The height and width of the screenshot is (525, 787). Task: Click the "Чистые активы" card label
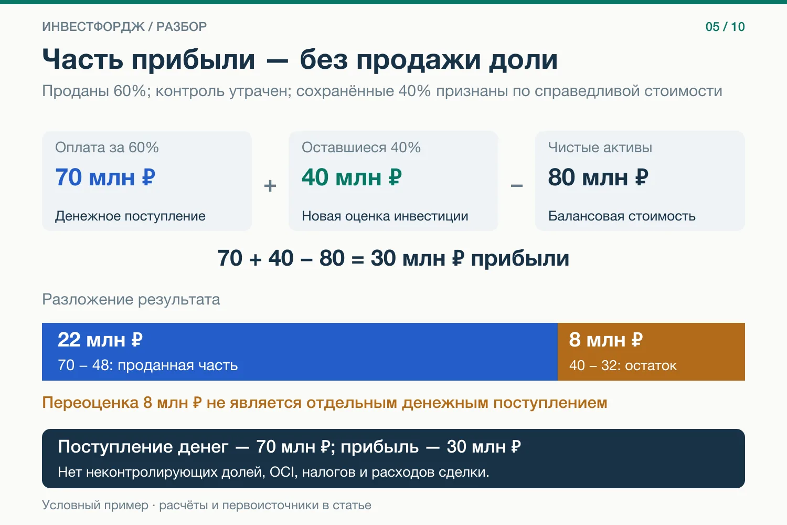pyautogui.click(x=600, y=148)
